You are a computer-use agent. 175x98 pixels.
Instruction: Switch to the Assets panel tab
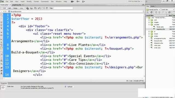click(153, 6)
